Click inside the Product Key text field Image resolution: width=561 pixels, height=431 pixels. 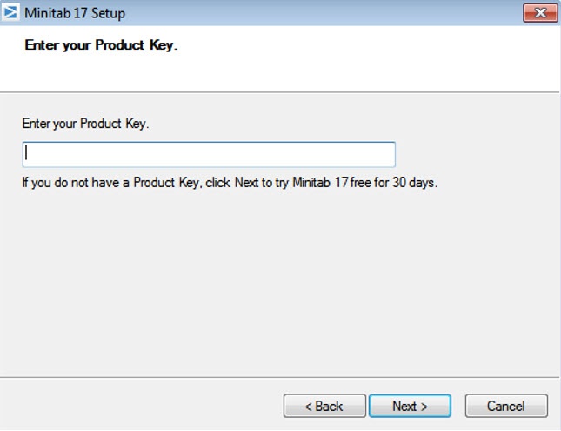click(x=209, y=154)
